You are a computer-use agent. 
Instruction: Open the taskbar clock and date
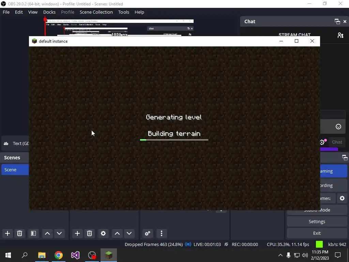click(x=320, y=255)
